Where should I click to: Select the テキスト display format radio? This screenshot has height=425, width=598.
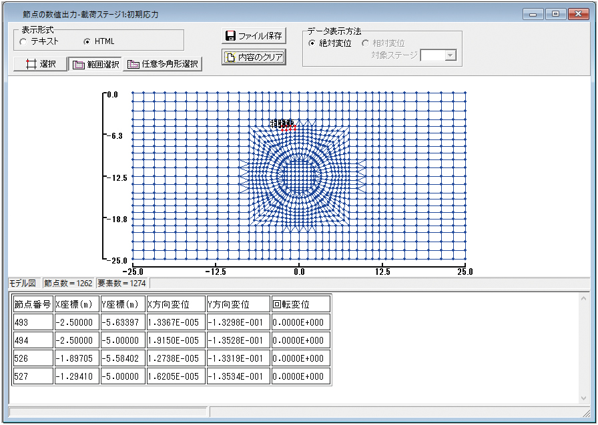pyautogui.click(x=24, y=41)
